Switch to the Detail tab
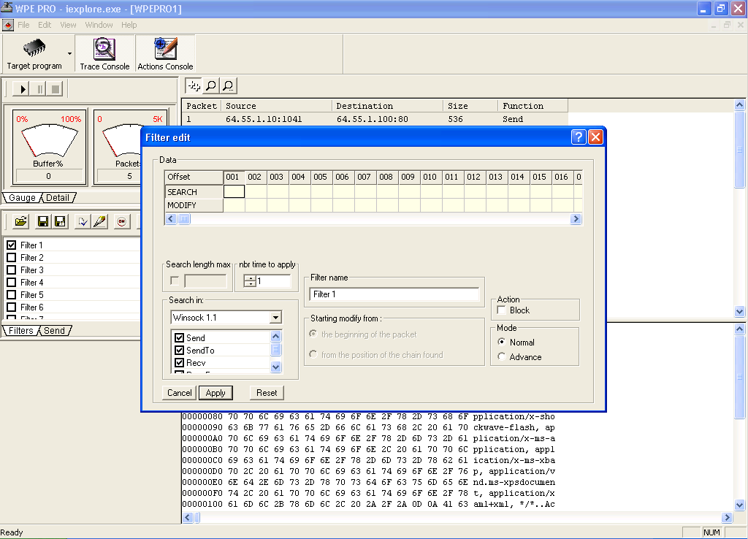The width and height of the screenshot is (748, 539). pos(58,197)
